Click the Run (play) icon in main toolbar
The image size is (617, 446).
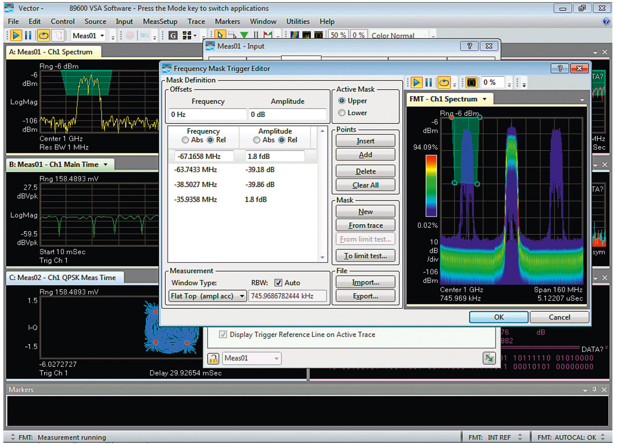pos(16,36)
